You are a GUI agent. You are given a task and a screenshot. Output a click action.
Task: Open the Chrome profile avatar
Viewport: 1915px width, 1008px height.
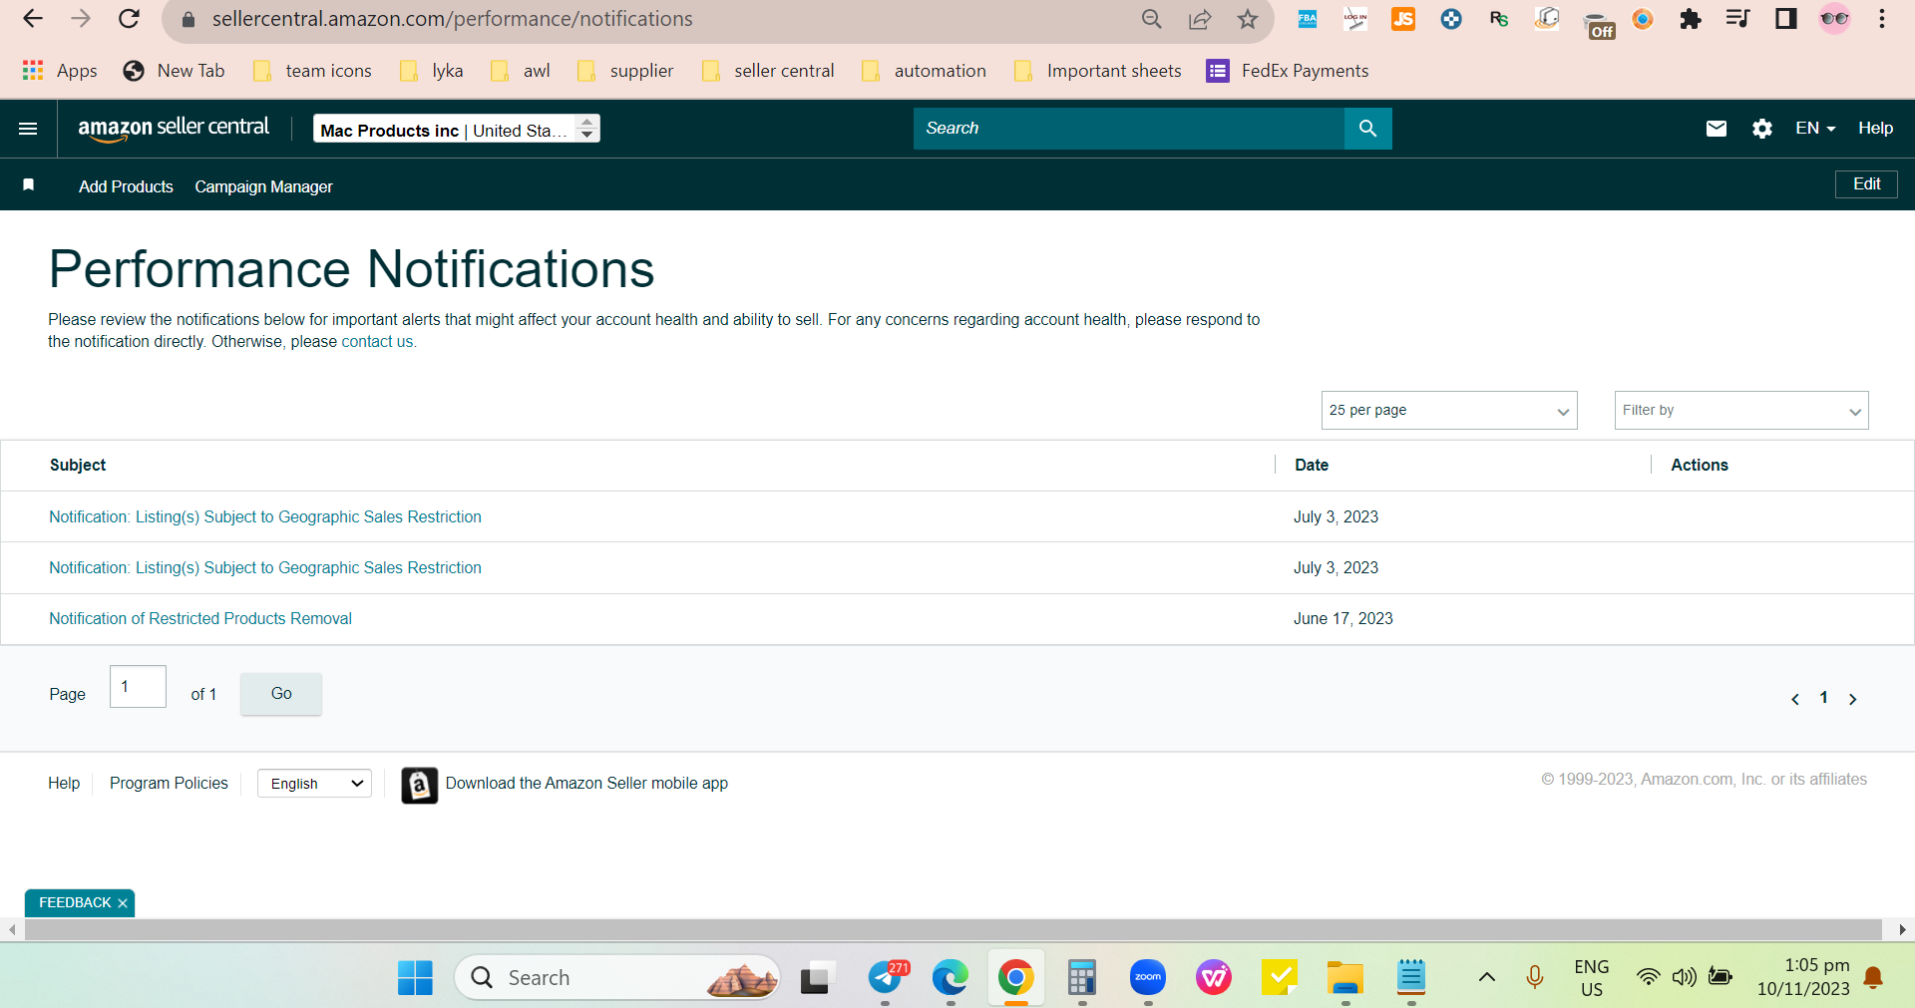[x=1834, y=19]
